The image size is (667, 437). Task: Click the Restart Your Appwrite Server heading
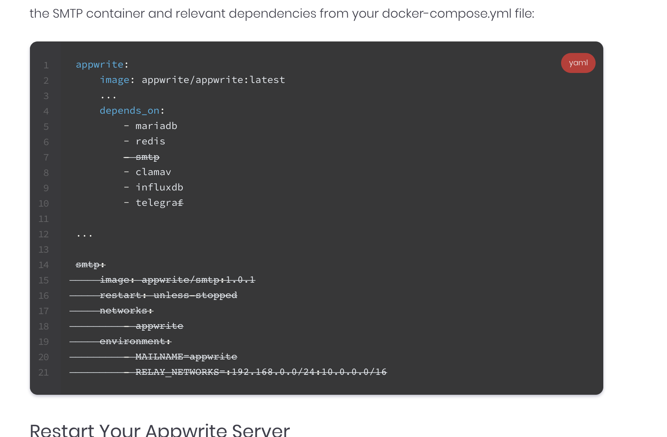pos(160,430)
